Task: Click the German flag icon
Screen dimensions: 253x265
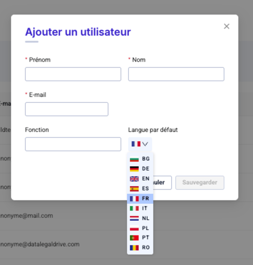Action: 134,169
